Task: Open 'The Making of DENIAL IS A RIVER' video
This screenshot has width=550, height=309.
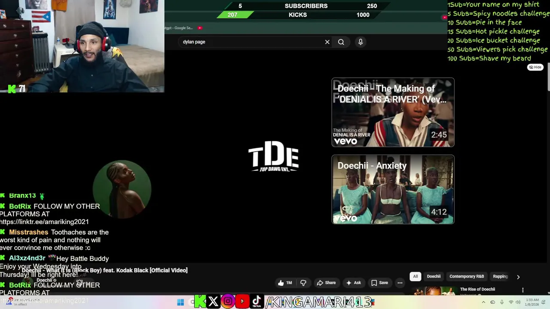Action: pyautogui.click(x=393, y=112)
